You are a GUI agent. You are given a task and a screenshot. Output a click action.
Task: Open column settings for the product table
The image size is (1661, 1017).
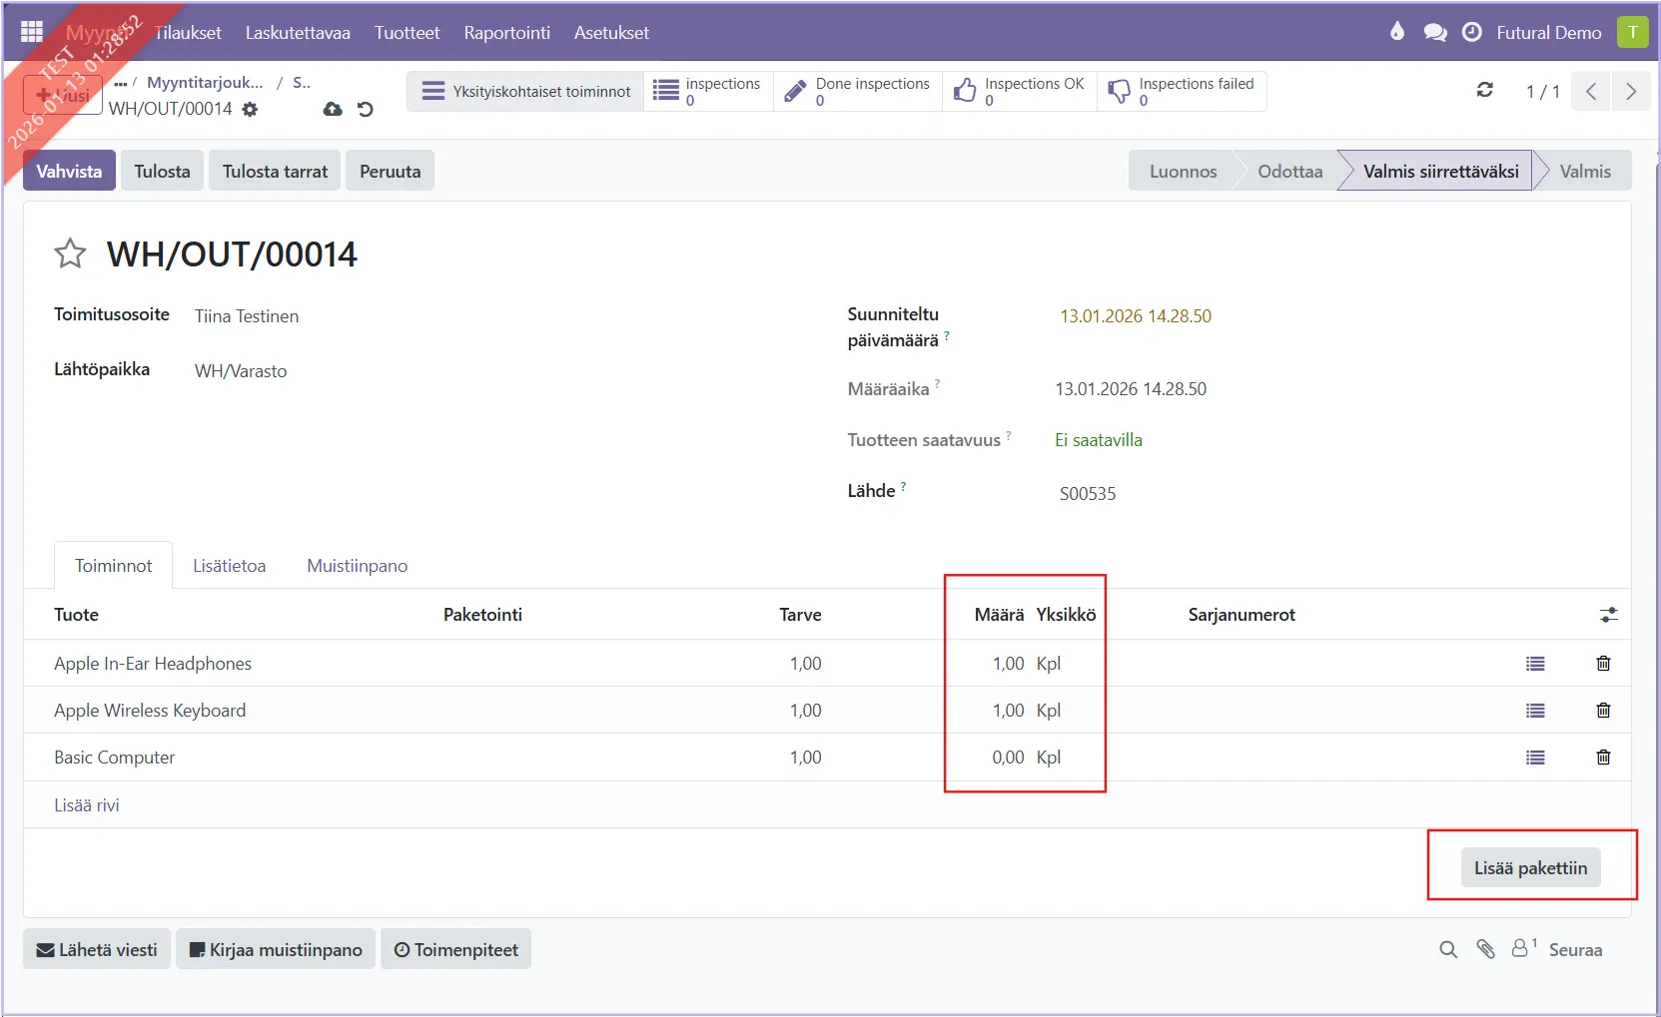[1608, 615]
